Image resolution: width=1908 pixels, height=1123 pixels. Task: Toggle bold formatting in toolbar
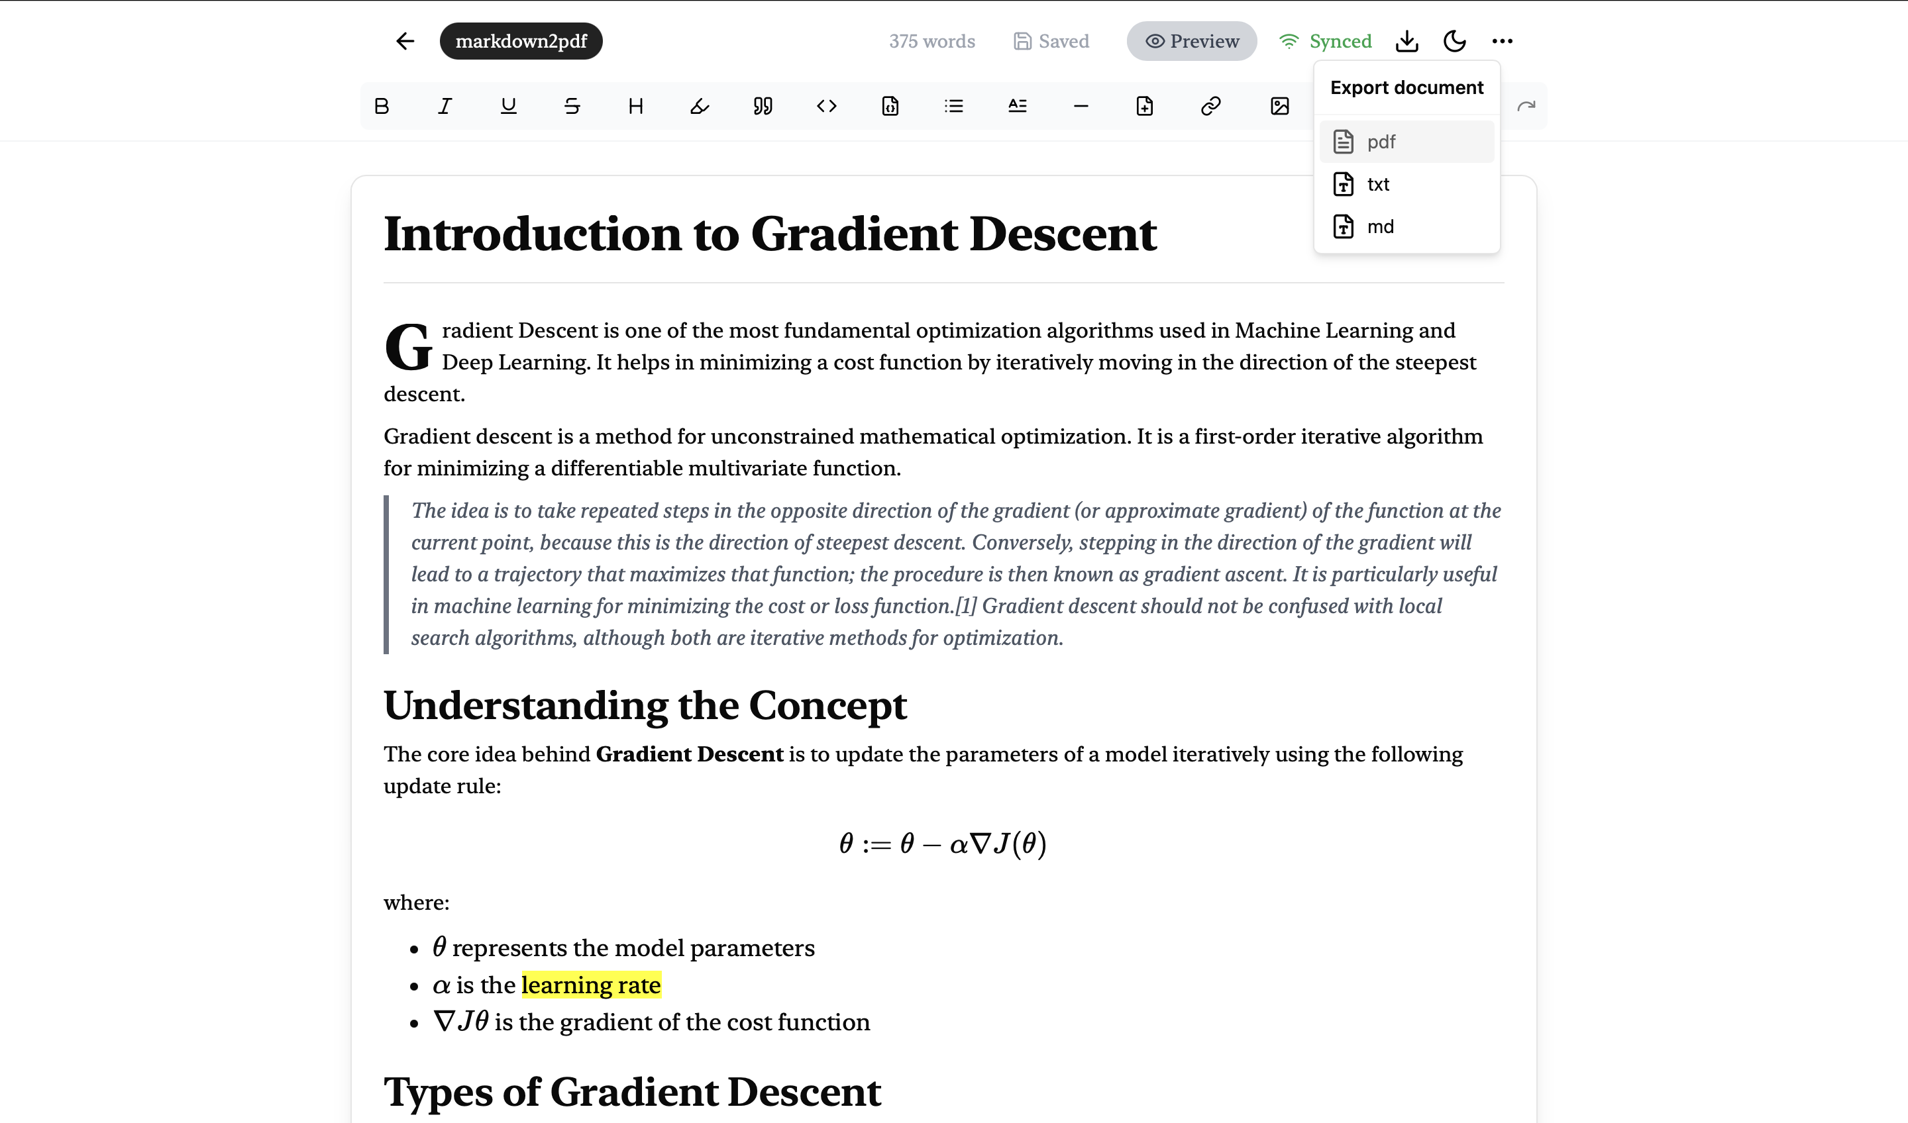(x=382, y=106)
